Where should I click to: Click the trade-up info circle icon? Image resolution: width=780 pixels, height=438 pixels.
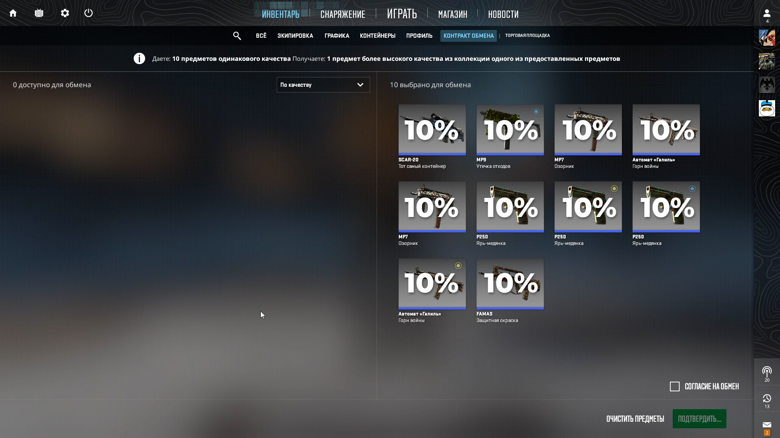[x=139, y=59]
